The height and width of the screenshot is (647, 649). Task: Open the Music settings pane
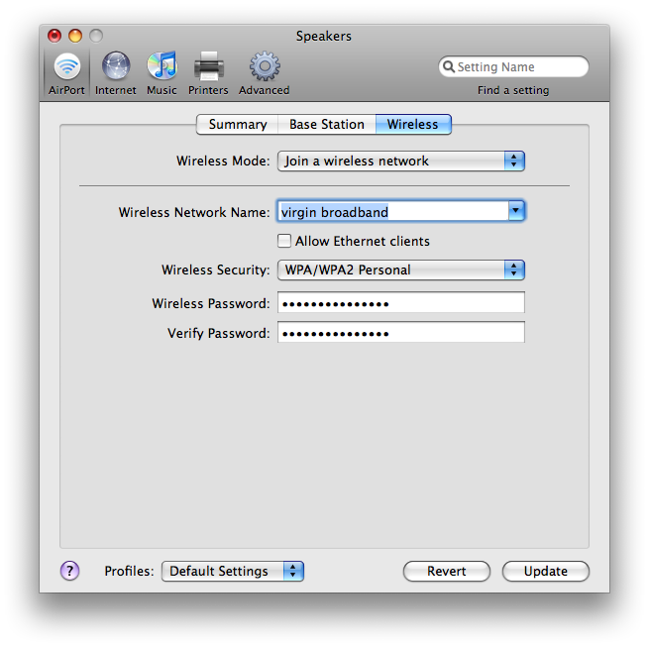pos(162,73)
